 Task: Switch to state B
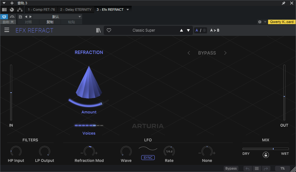pyautogui.click(x=204, y=30)
